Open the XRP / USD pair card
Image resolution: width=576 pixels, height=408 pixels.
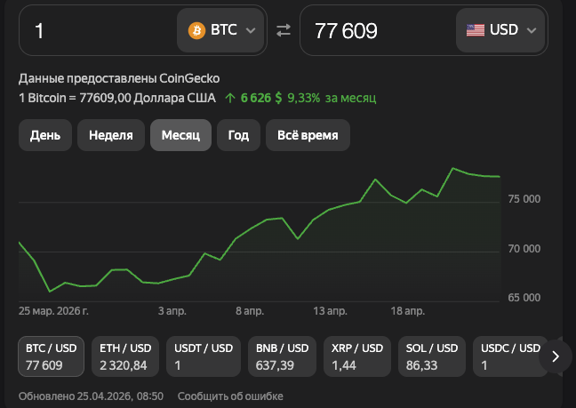[x=356, y=356]
